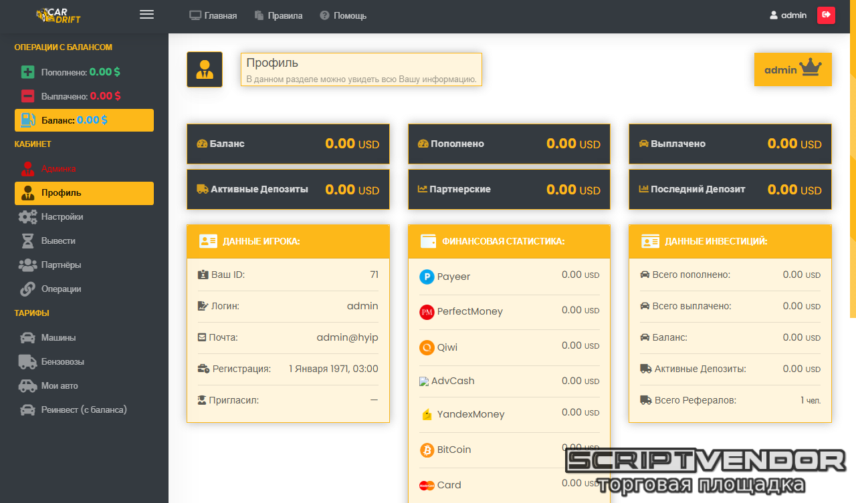Click the PerfectMoney logo icon
The height and width of the screenshot is (503, 856).
[427, 312]
